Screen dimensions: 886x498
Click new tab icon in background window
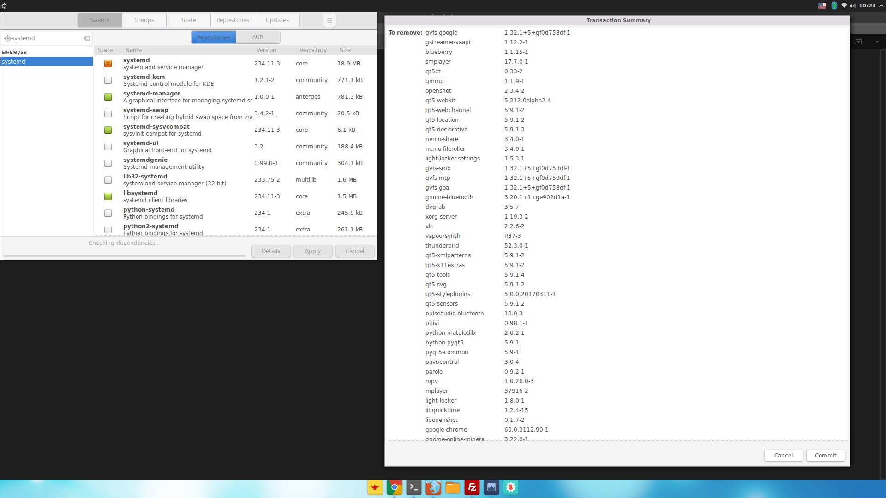tap(859, 41)
